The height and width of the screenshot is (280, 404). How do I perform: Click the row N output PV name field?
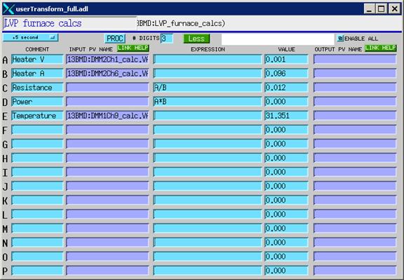click(355, 242)
